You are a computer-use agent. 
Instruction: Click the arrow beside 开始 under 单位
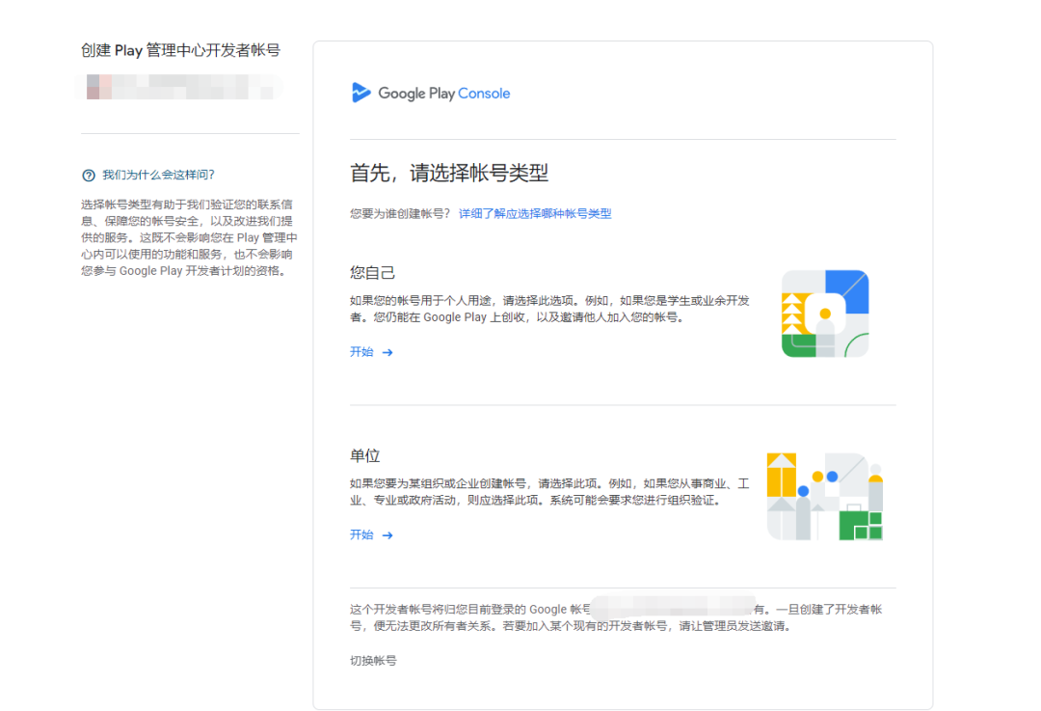click(x=387, y=535)
